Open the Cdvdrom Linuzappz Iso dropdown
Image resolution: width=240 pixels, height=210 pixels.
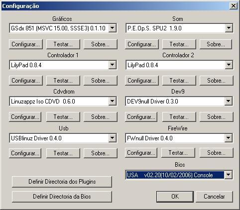(113, 101)
